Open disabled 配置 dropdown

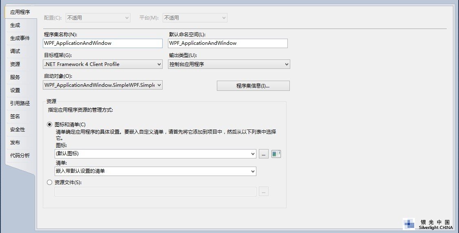point(98,18)
